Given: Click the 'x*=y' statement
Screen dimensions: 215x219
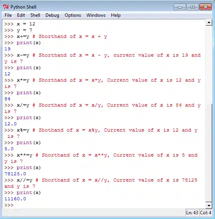Looking at the screenshot, I should click(x=23, y=80).
